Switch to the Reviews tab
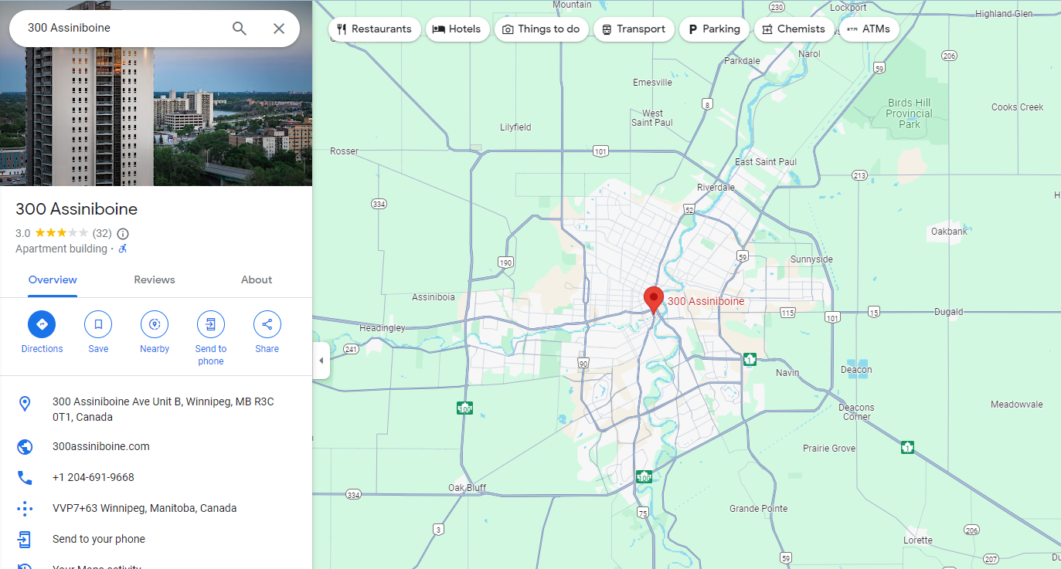This screenshot has width=1061, height=569. point(155,279)
